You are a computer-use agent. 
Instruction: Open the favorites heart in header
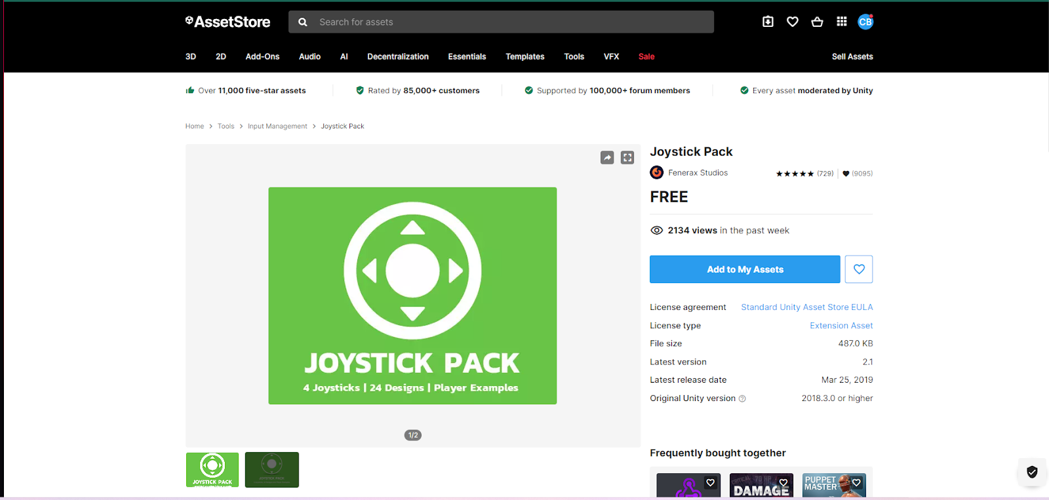(793, 22)
